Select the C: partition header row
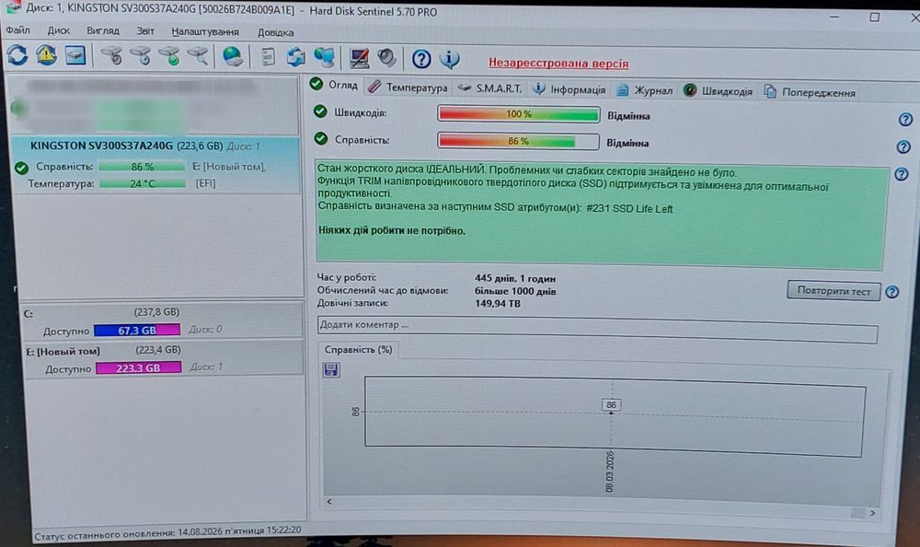 point(163,312)
